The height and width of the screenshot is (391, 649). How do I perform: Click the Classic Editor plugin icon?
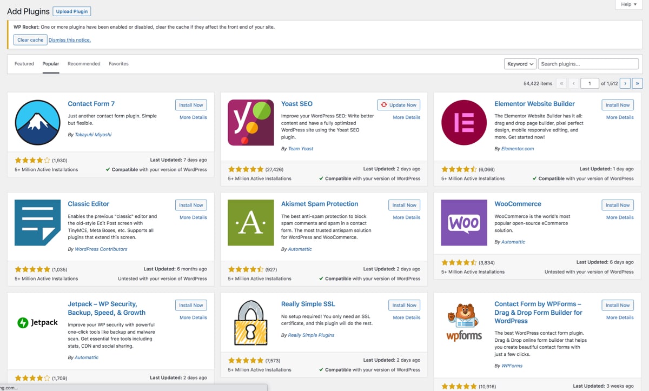click(37, 223)
